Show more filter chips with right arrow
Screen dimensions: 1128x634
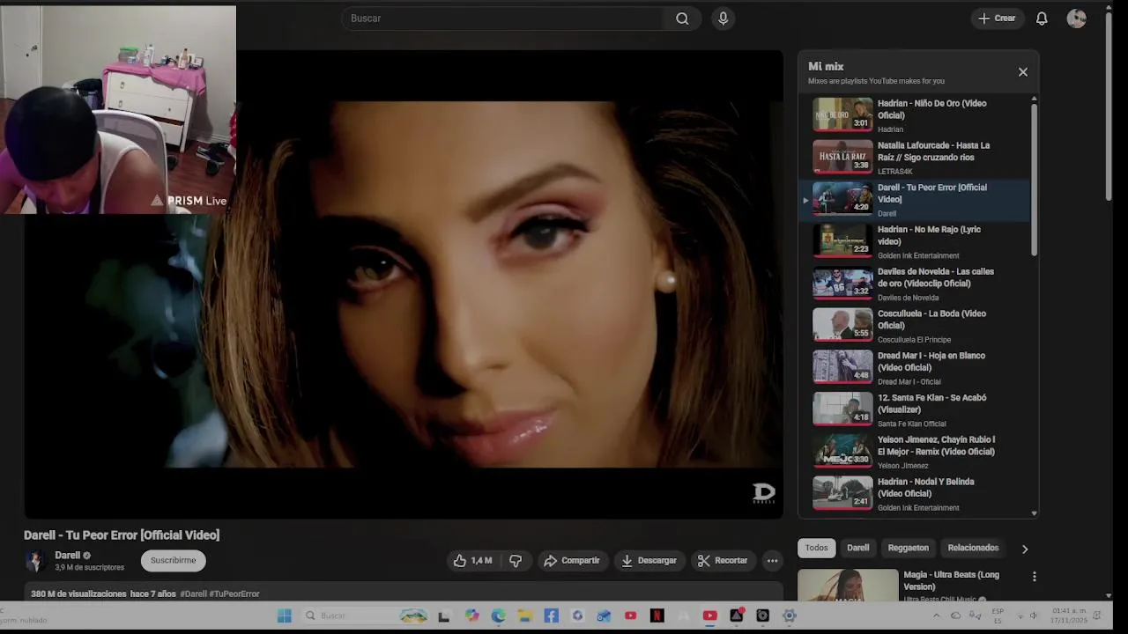point(1024,549)
